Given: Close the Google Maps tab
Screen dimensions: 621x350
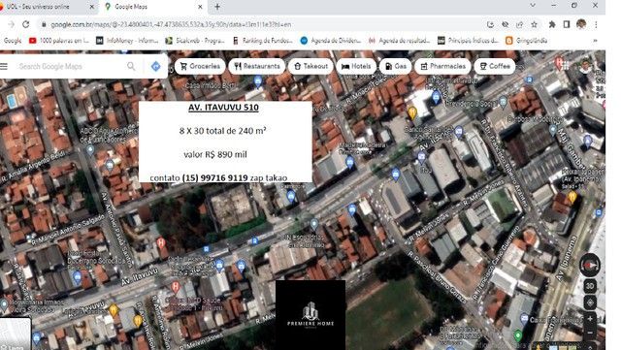Looking at the screenshot, I should 200,7.
